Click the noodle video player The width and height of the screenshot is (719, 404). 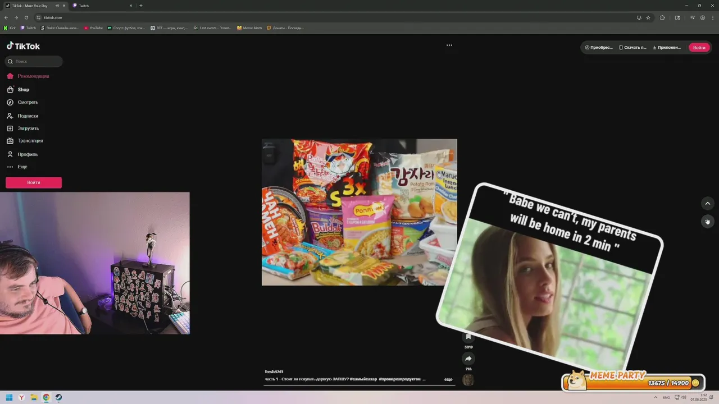point(359,212)
